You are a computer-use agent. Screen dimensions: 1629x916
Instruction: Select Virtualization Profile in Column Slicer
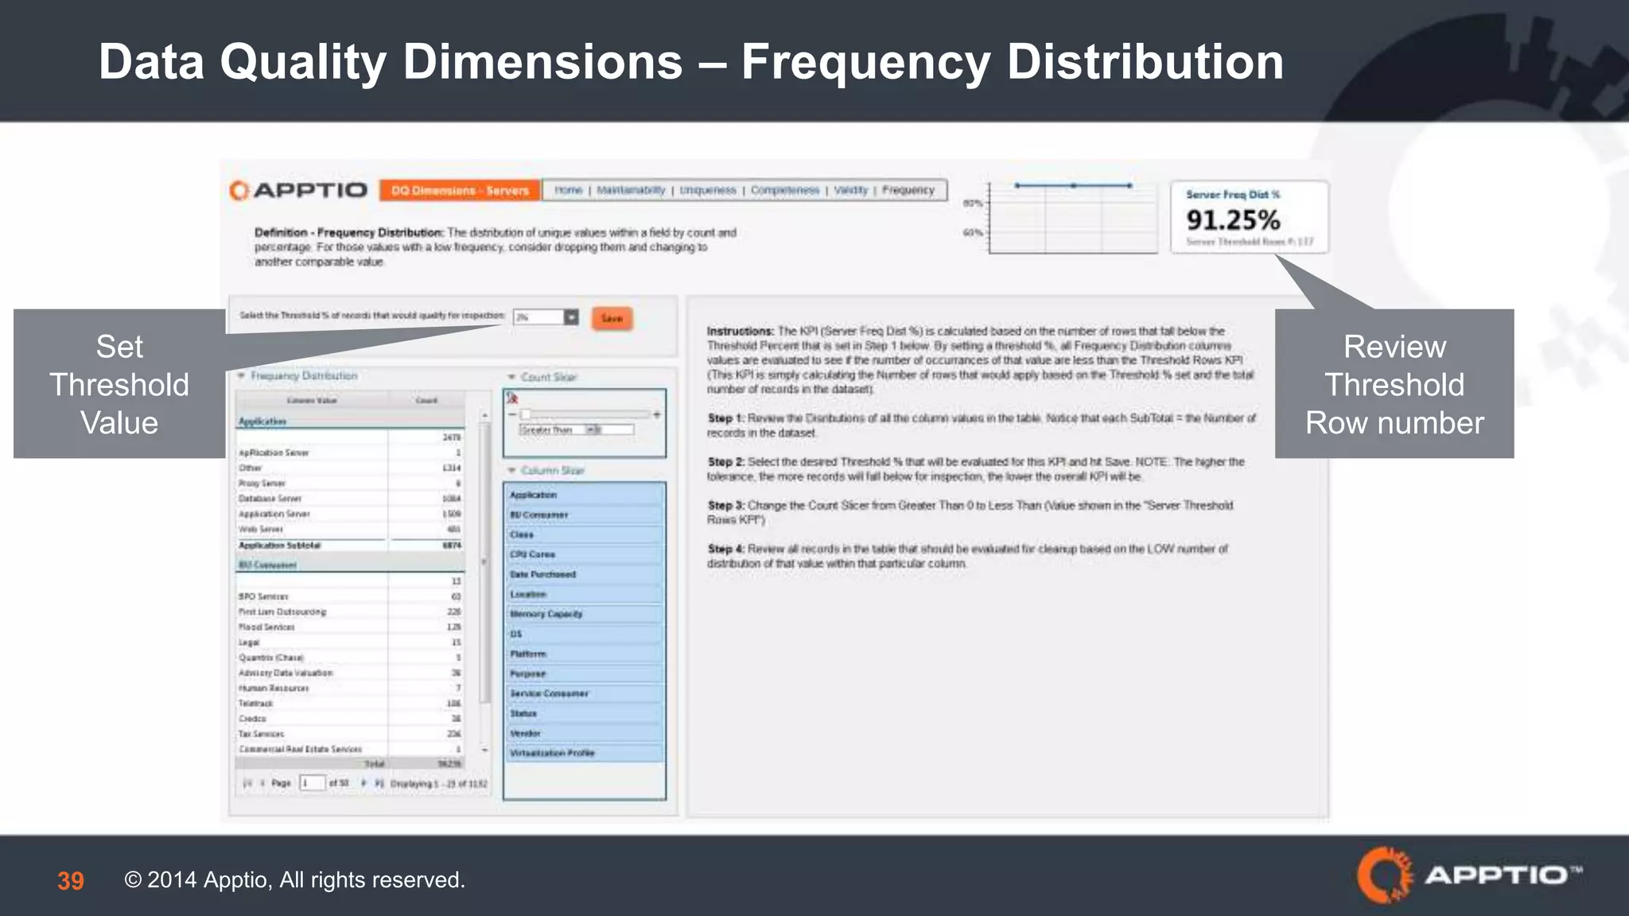point(585,752)
